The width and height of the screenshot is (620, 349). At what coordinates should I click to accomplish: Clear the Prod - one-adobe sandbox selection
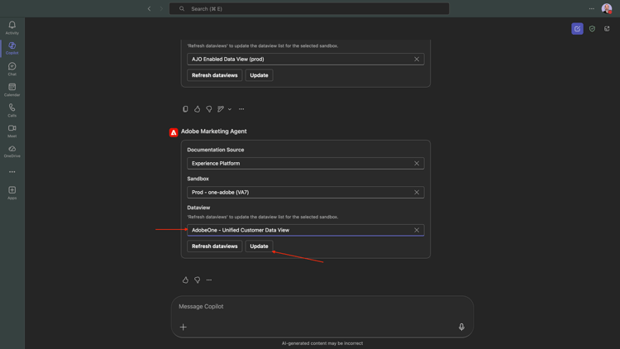click(x=417, y=193)
